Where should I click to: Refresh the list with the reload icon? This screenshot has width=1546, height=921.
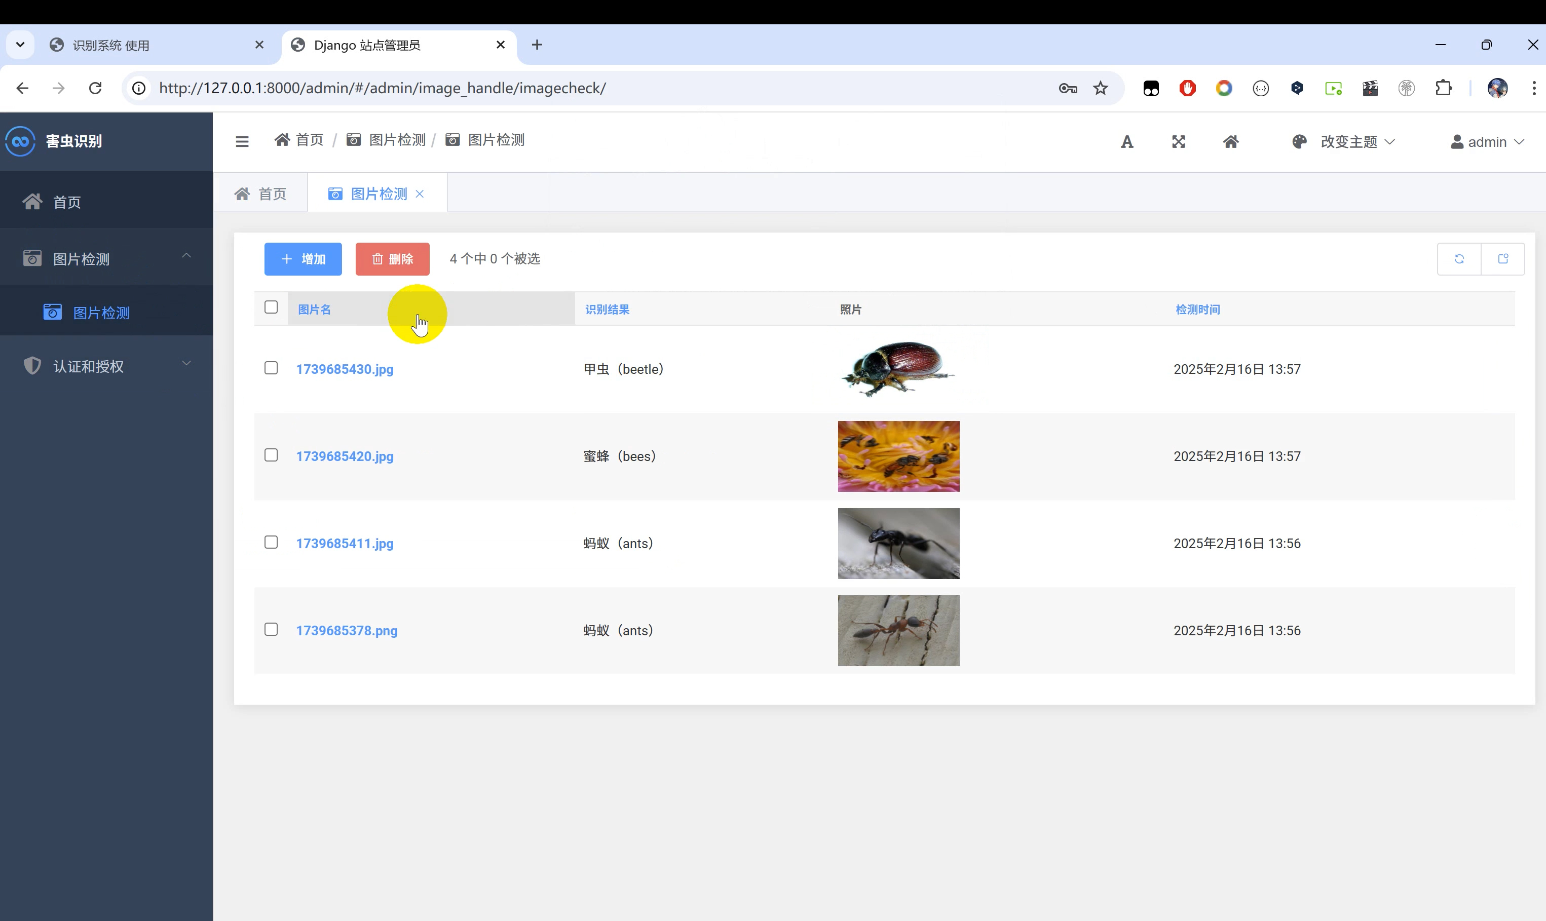coord(1459,259)
